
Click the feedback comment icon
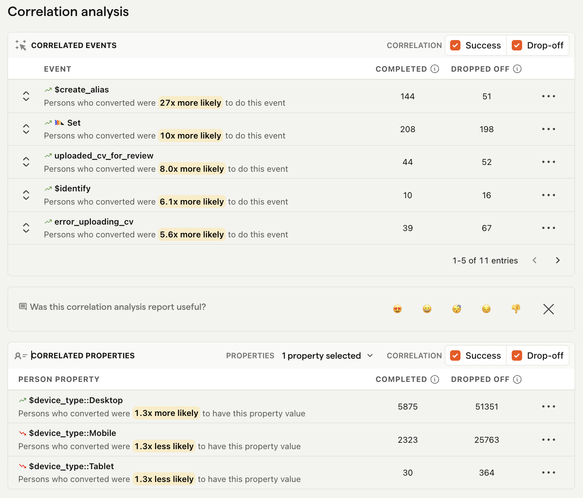[x=23, y=307]
